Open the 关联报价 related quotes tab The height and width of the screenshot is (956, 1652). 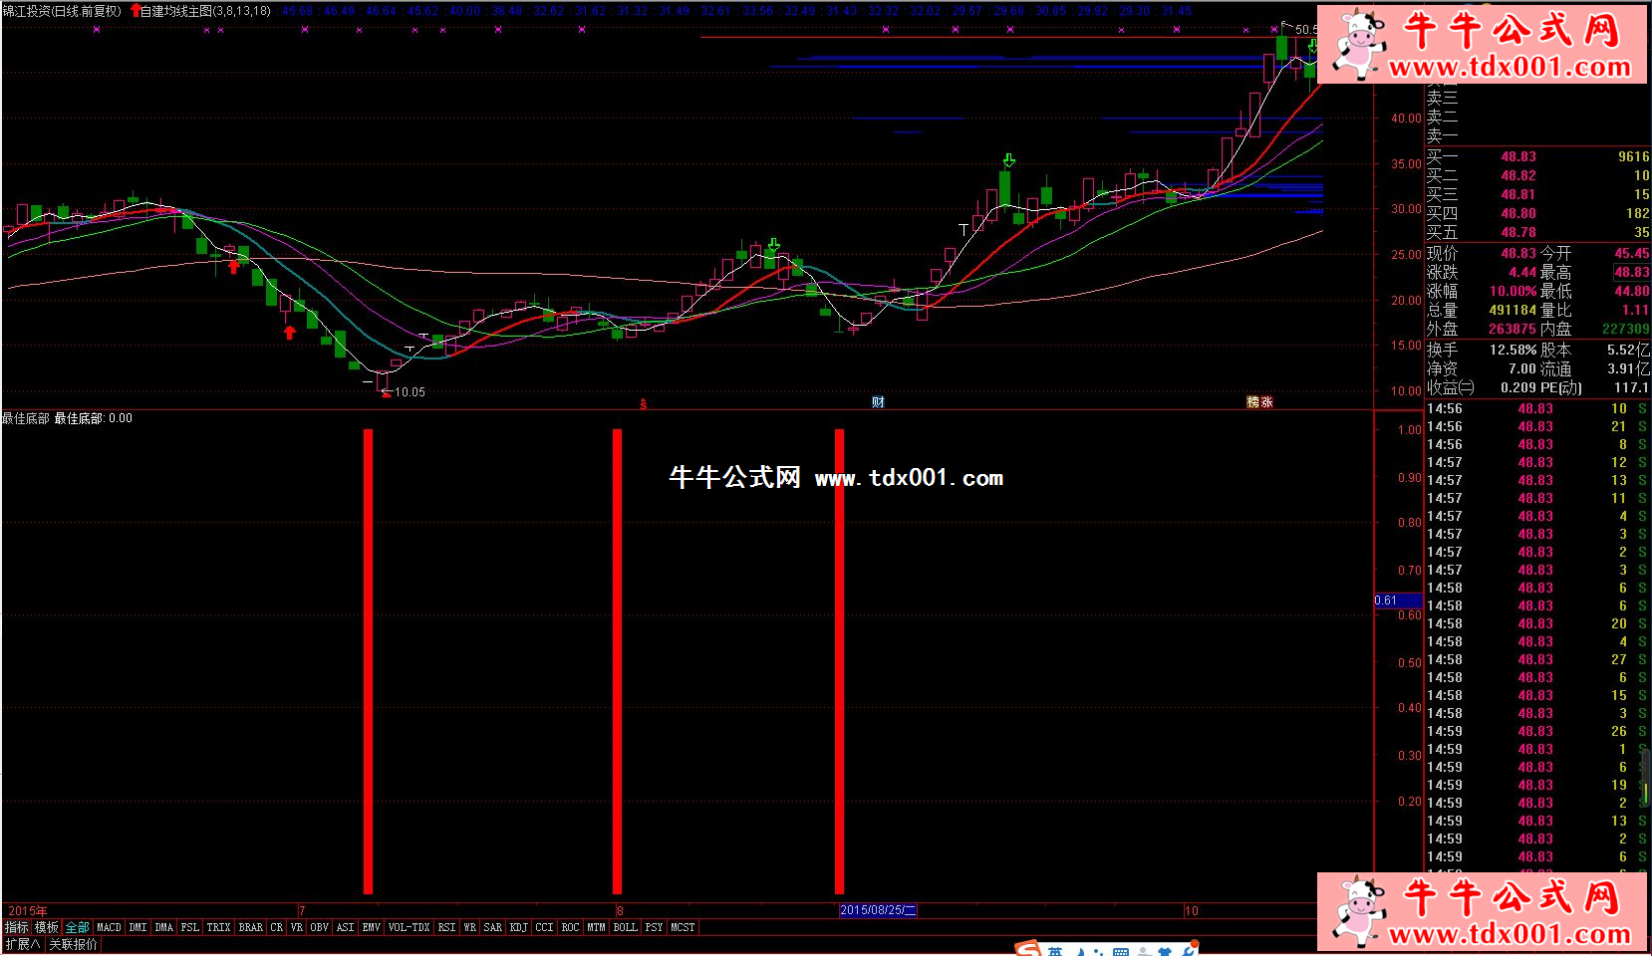[x=74, y=944]
